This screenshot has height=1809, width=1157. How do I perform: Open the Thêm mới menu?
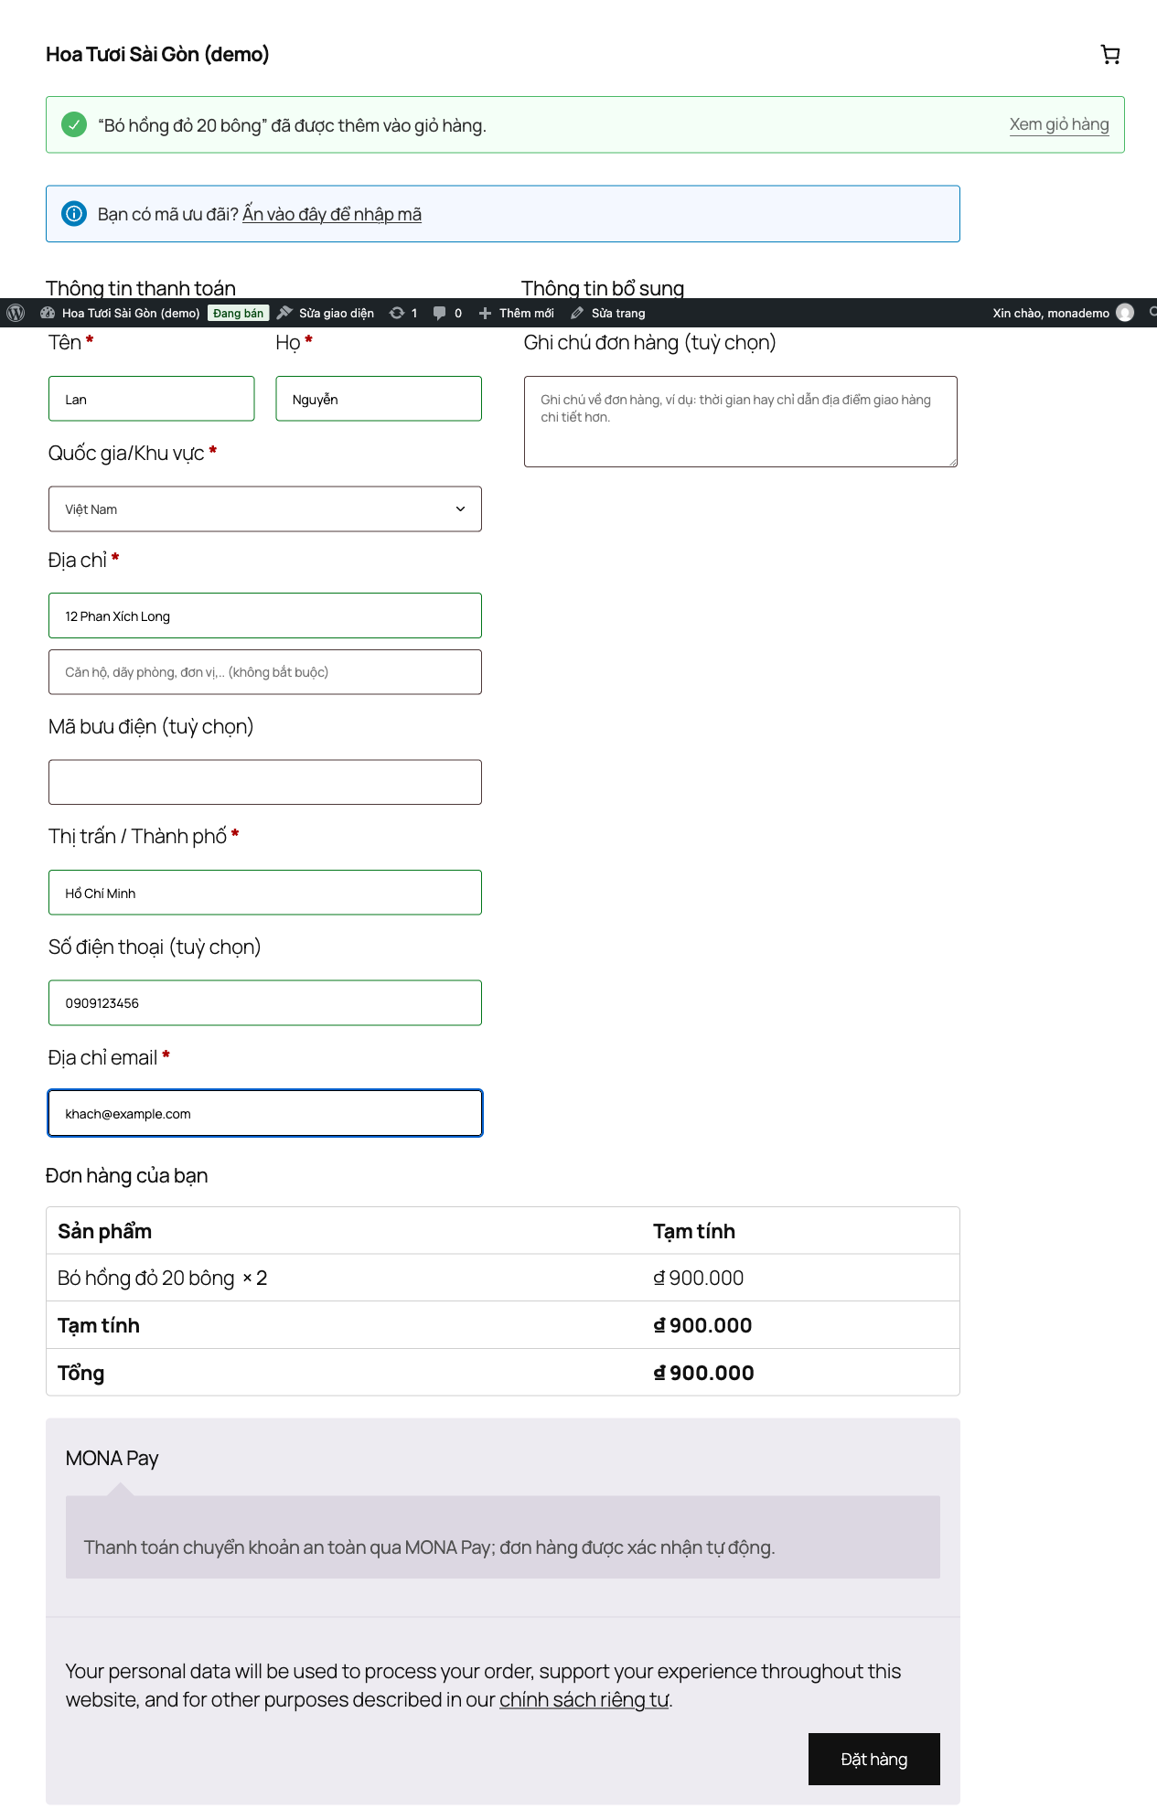[x=517, y=313]
